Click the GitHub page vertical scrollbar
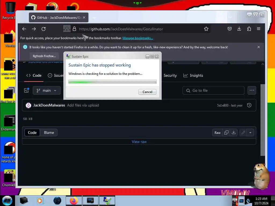 point(263,120)
